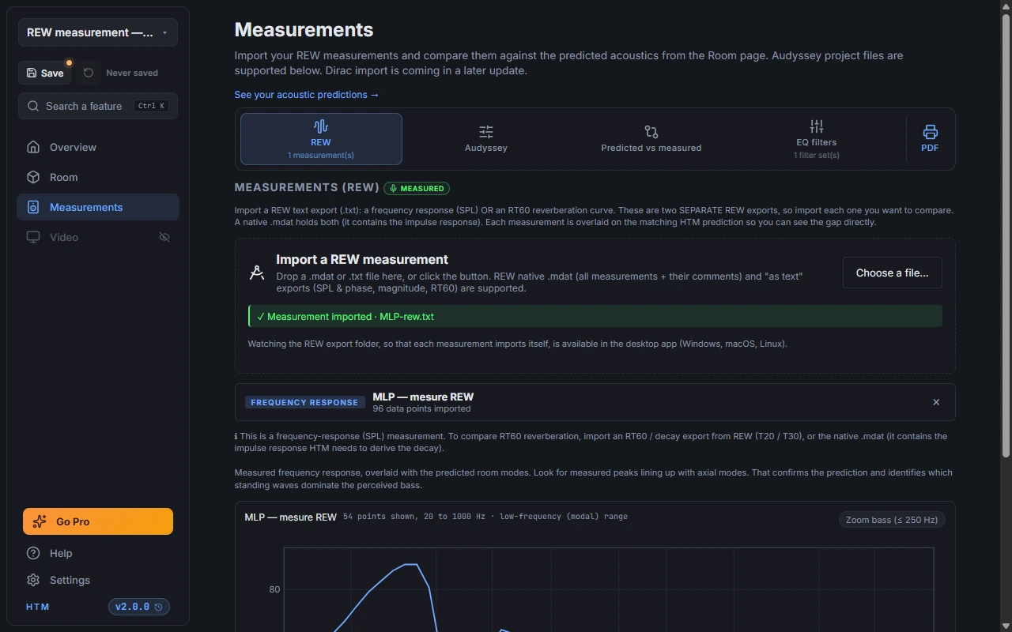This screenshot has height=632, width=1012.
Task: Open the REW measurement project dropdown
Action: coord(98,32)
